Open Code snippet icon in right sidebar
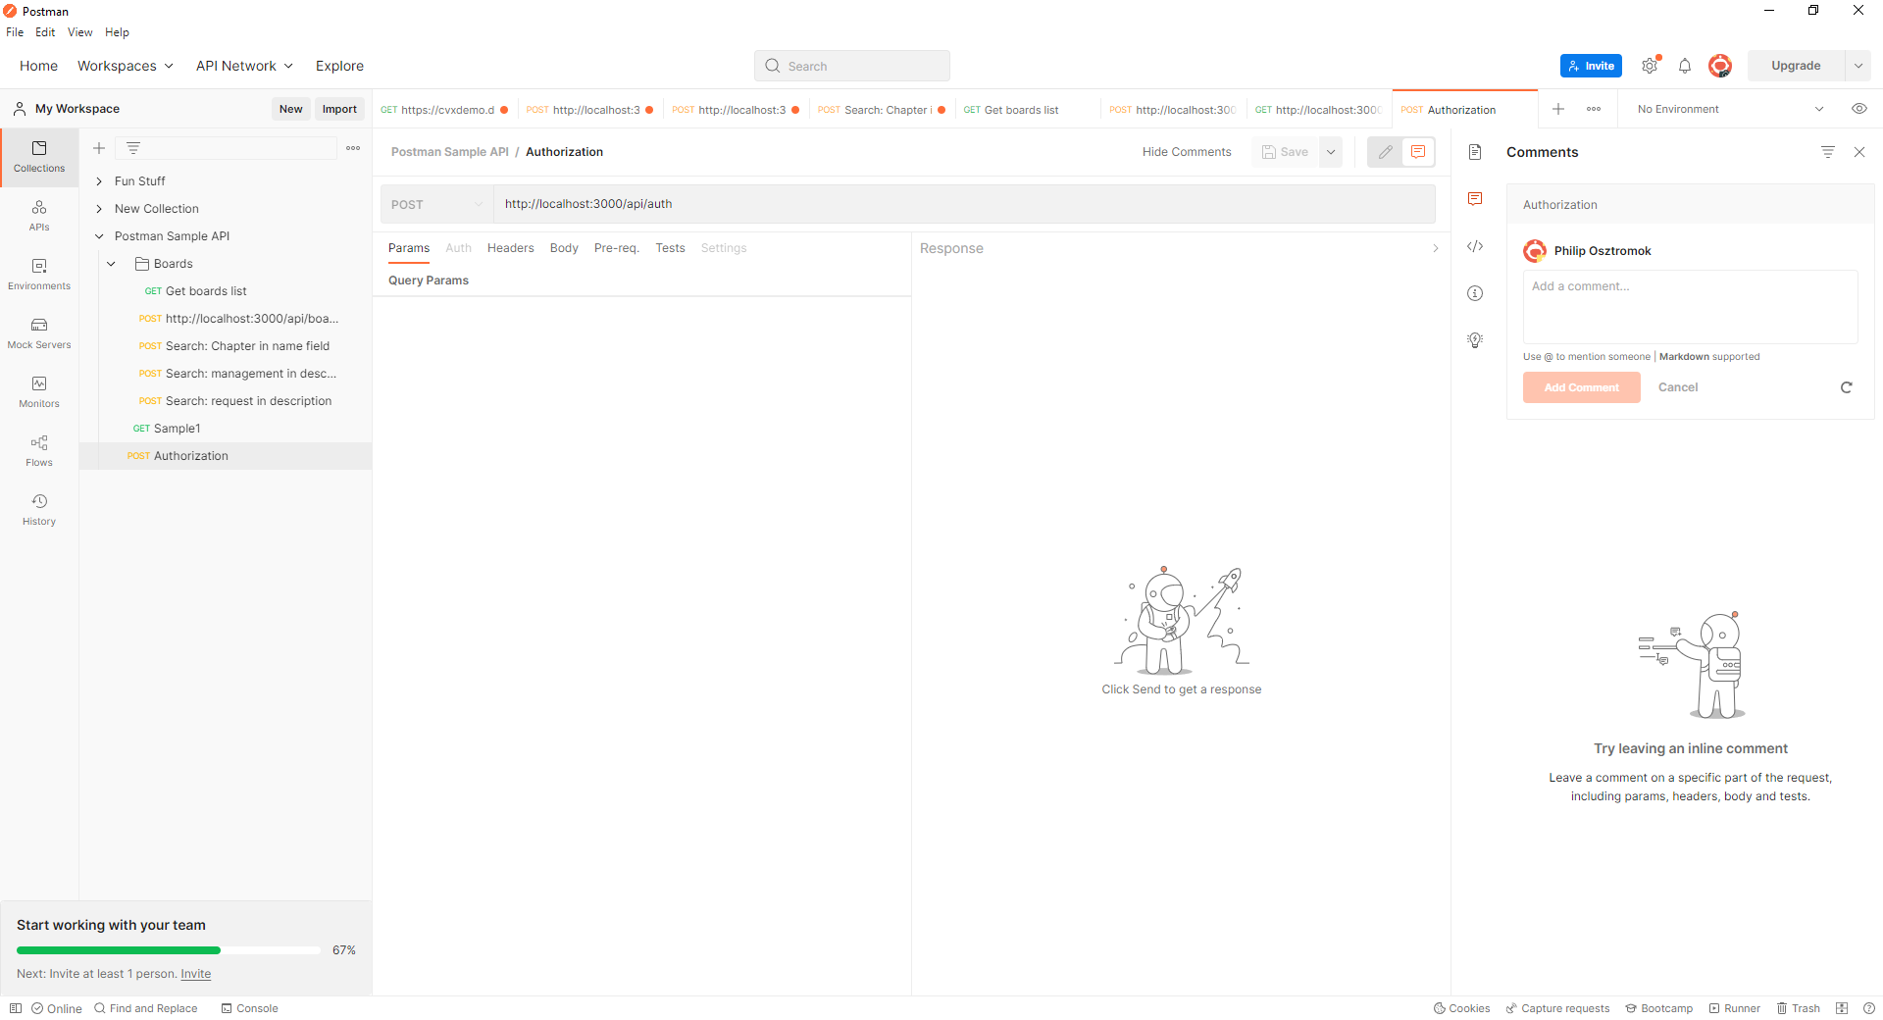The width and height of the screenshot is (1883, 1020). click(x=1475, y=246)
